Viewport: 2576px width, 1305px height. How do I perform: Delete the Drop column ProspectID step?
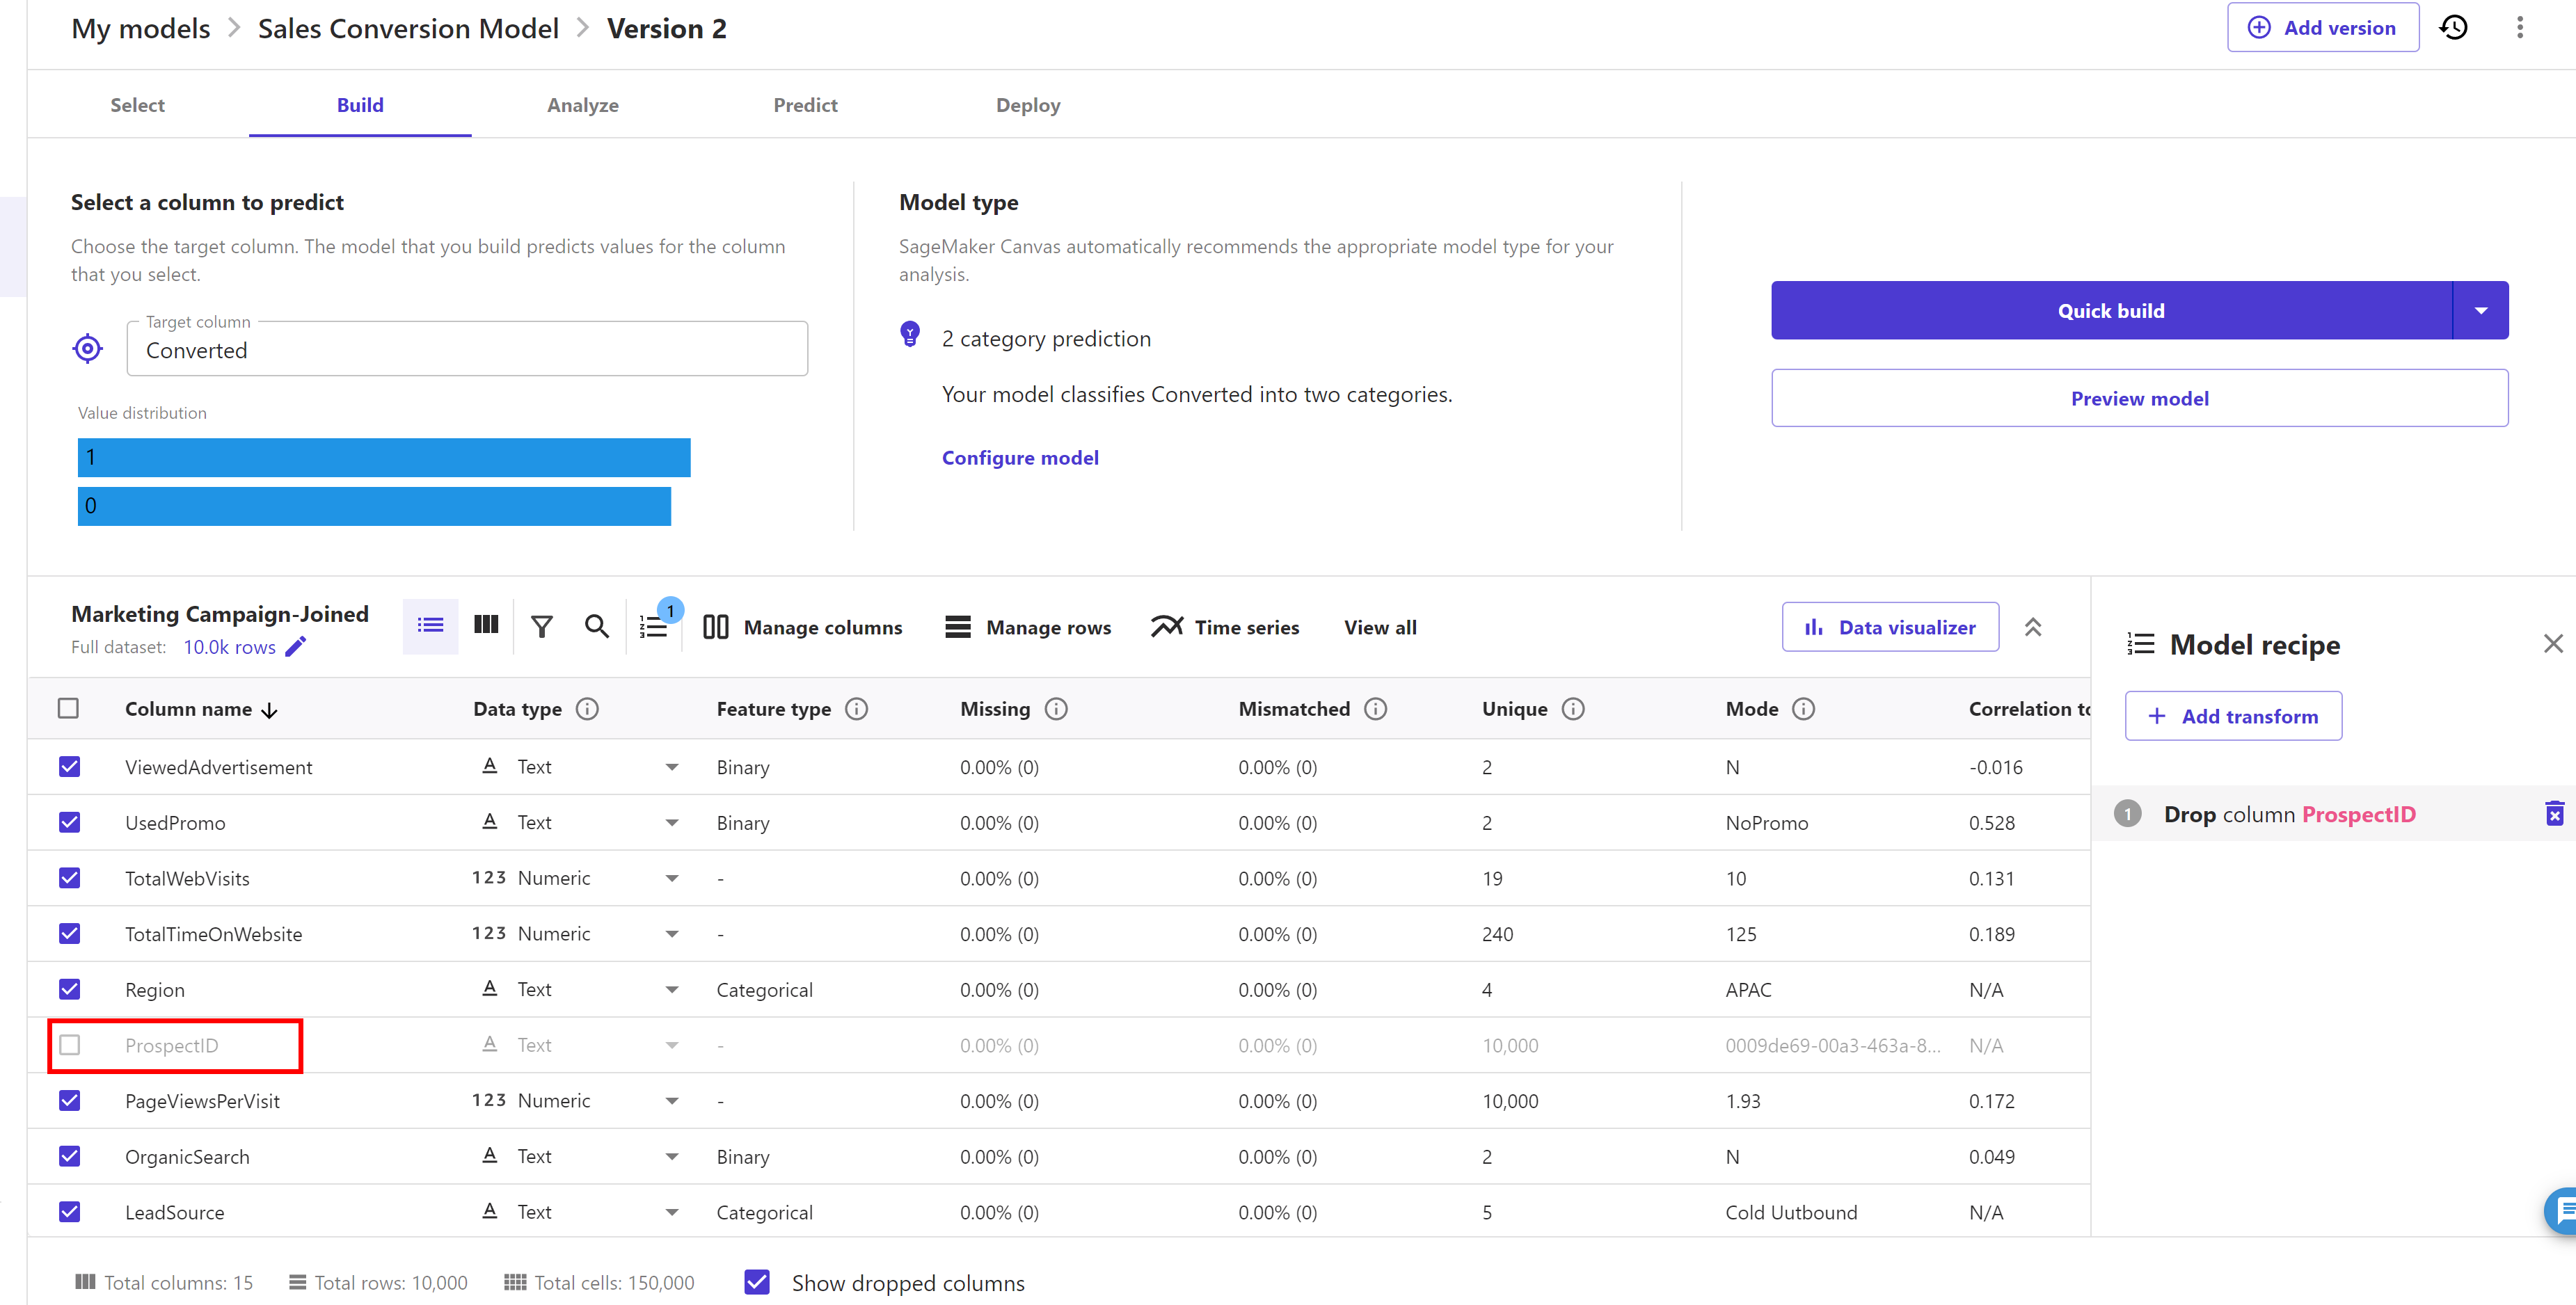[2554, 814]
